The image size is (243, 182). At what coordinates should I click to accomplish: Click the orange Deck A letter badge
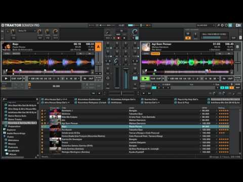(98, 47)
